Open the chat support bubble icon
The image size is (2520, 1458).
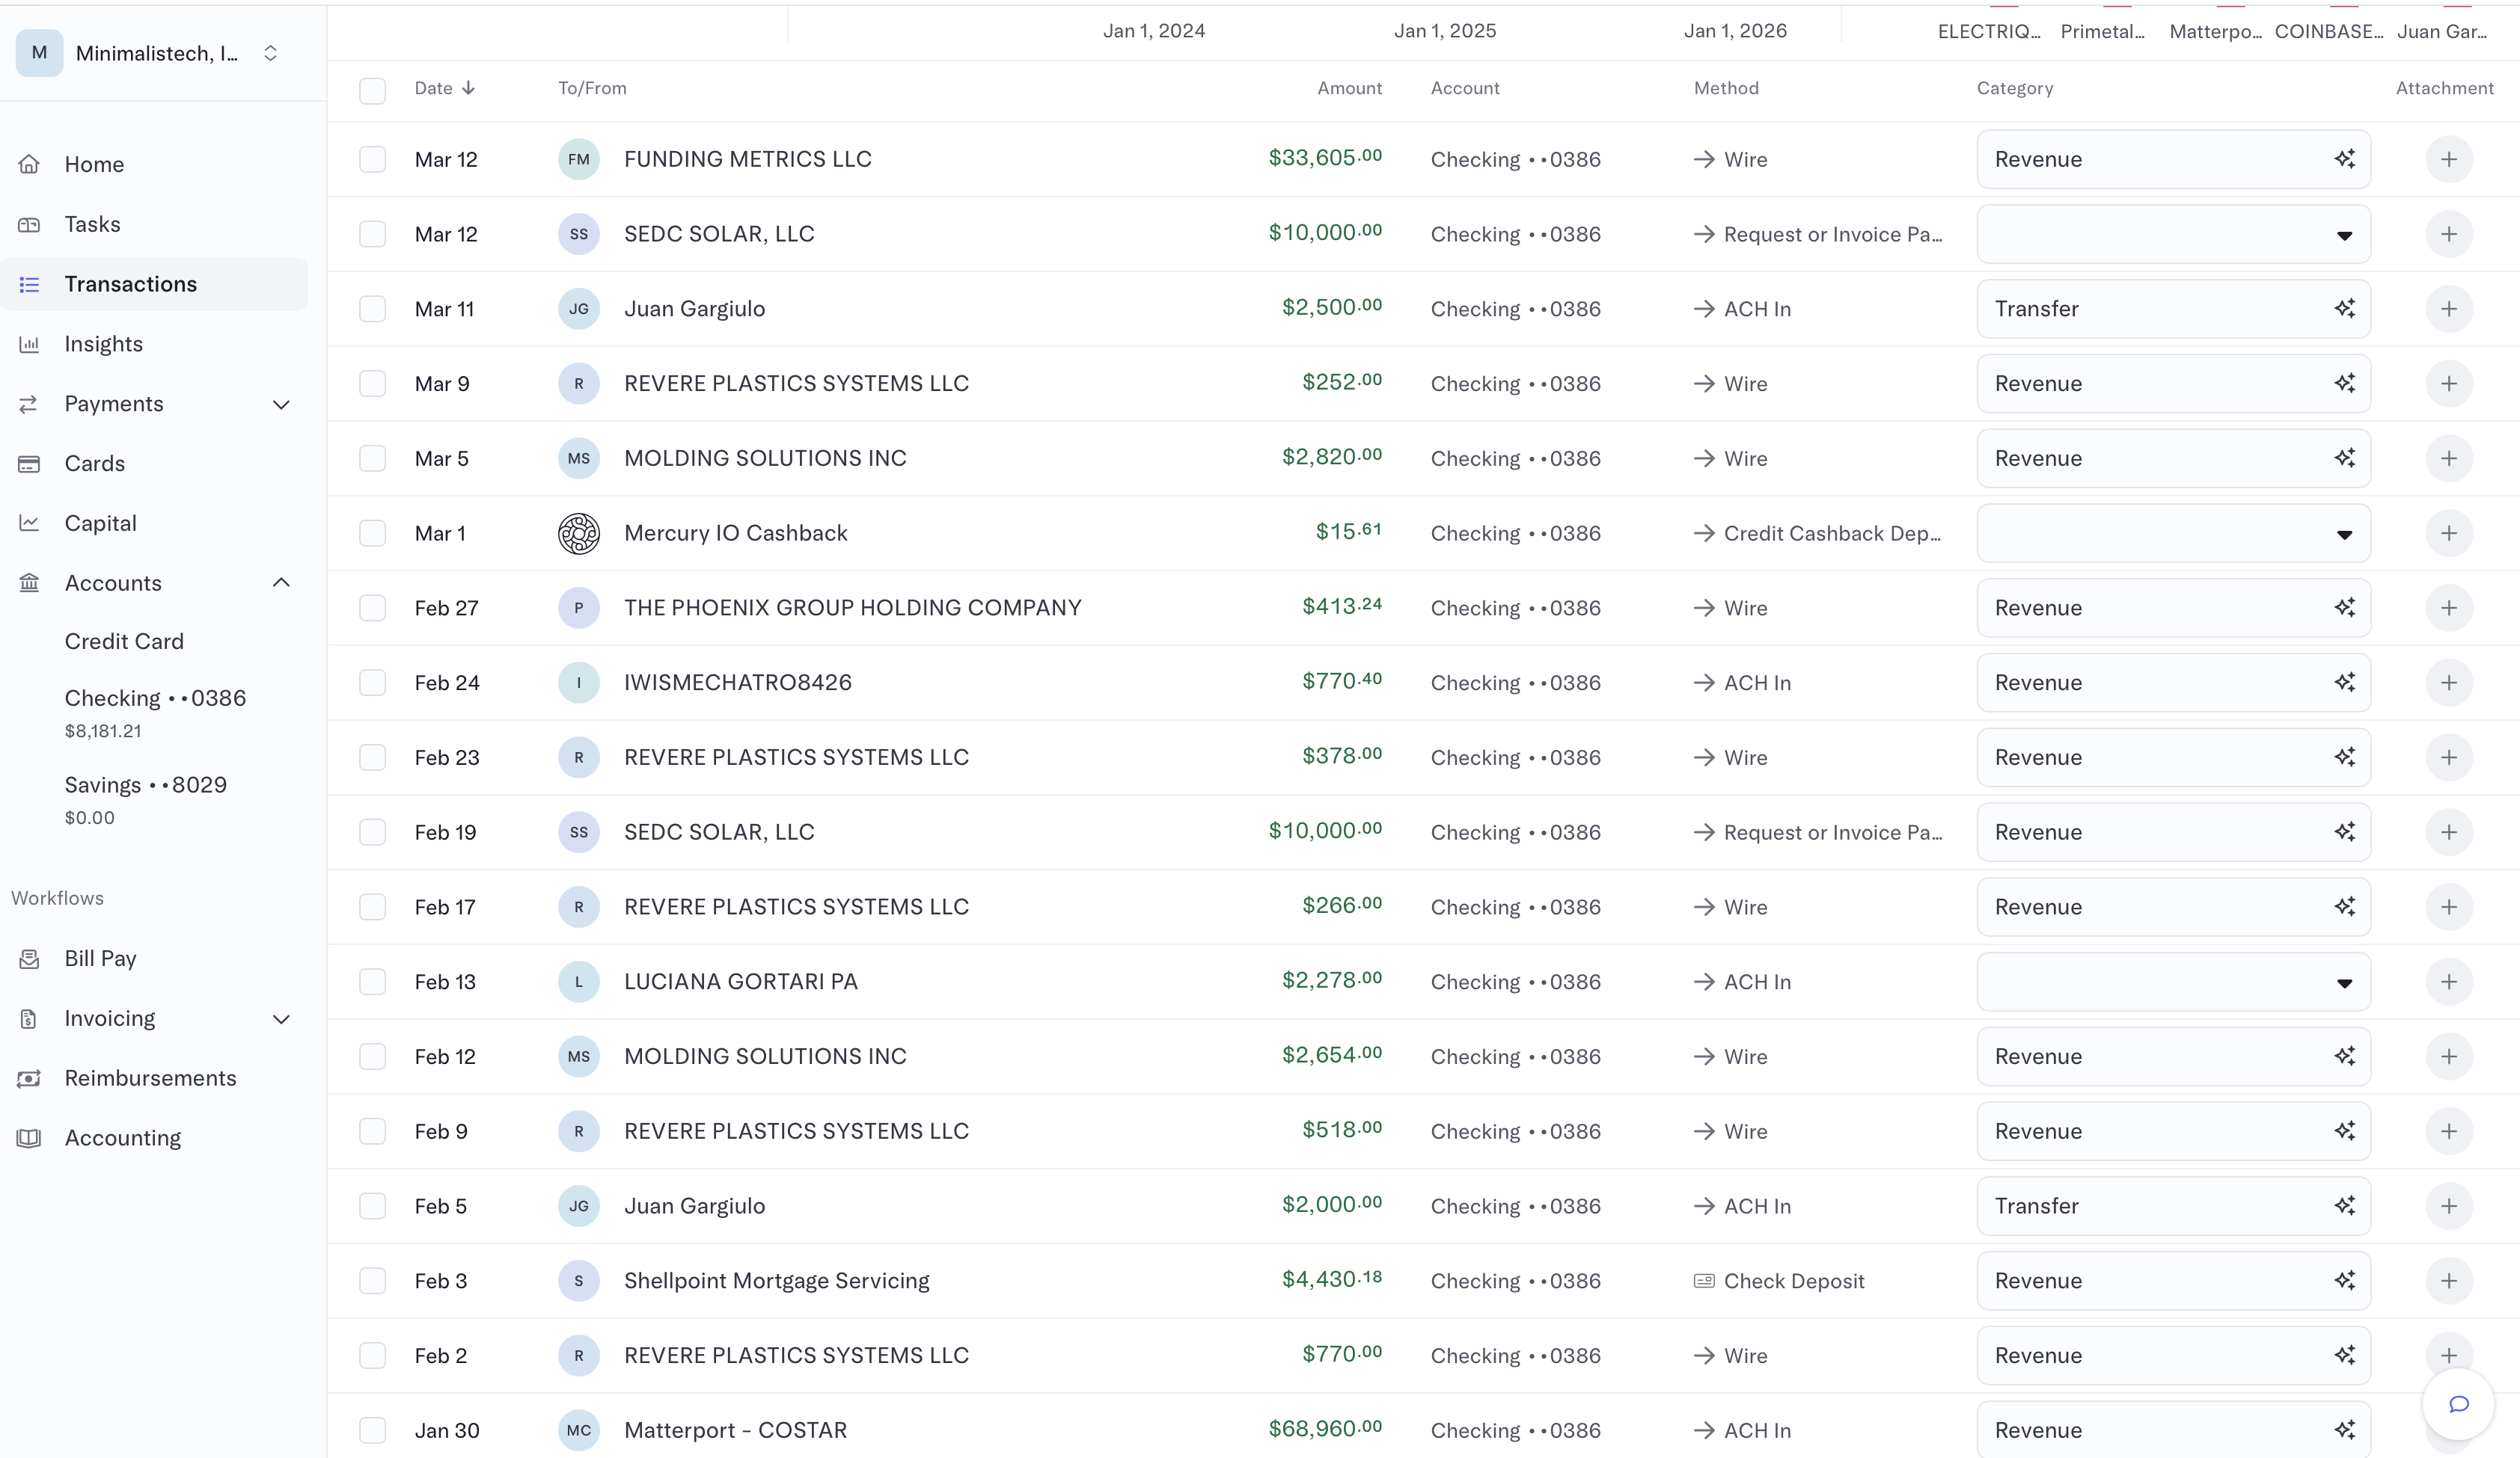(x=2459, y=1404)
